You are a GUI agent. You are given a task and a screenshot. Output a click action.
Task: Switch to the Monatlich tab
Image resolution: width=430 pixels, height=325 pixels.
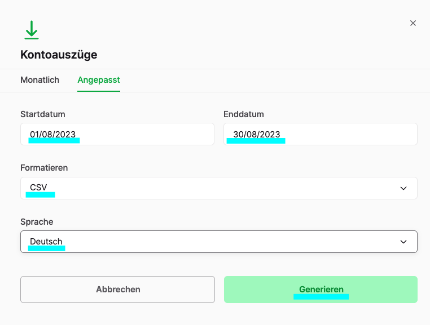coord(40,80)
